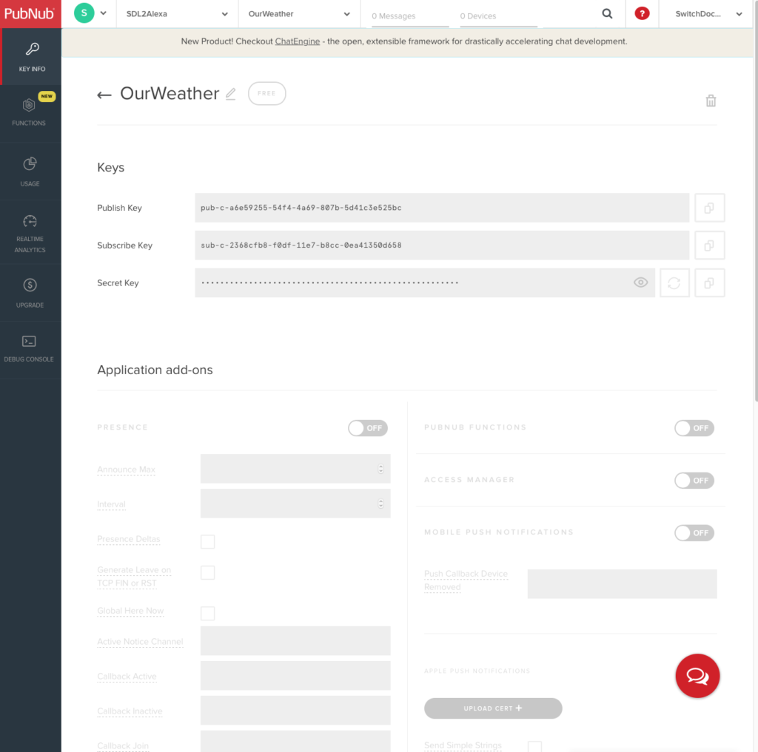Screen dimensions: 758x752
Task: Reveal the Secret Key with eye icon
Action: pyautogui.click(x=640, y=282)
